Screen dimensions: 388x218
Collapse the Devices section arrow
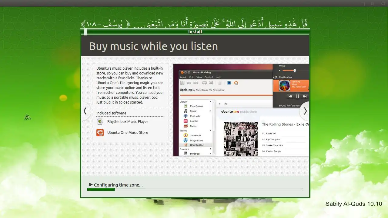210,149
